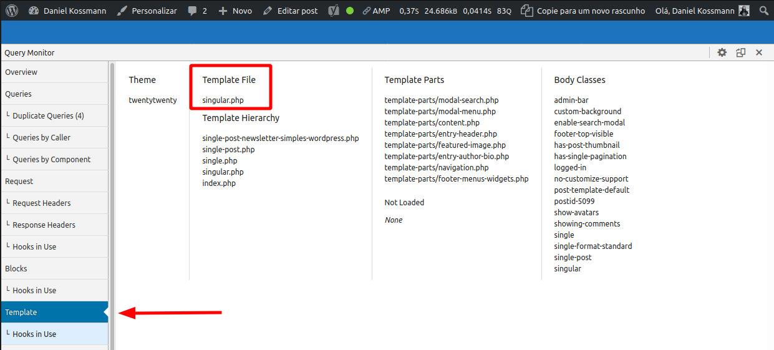
Task: Click the twentytwenty theme name
Action: tap(153, 100)
